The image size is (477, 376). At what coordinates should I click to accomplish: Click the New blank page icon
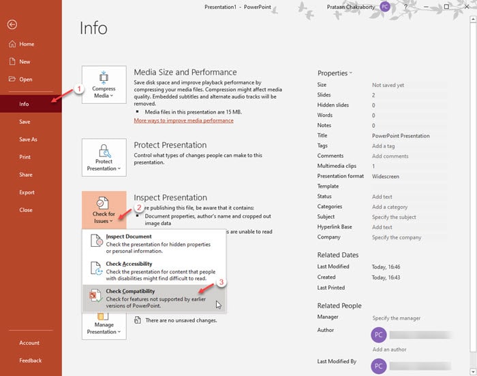pyautogui.click(x=12, y=62)
